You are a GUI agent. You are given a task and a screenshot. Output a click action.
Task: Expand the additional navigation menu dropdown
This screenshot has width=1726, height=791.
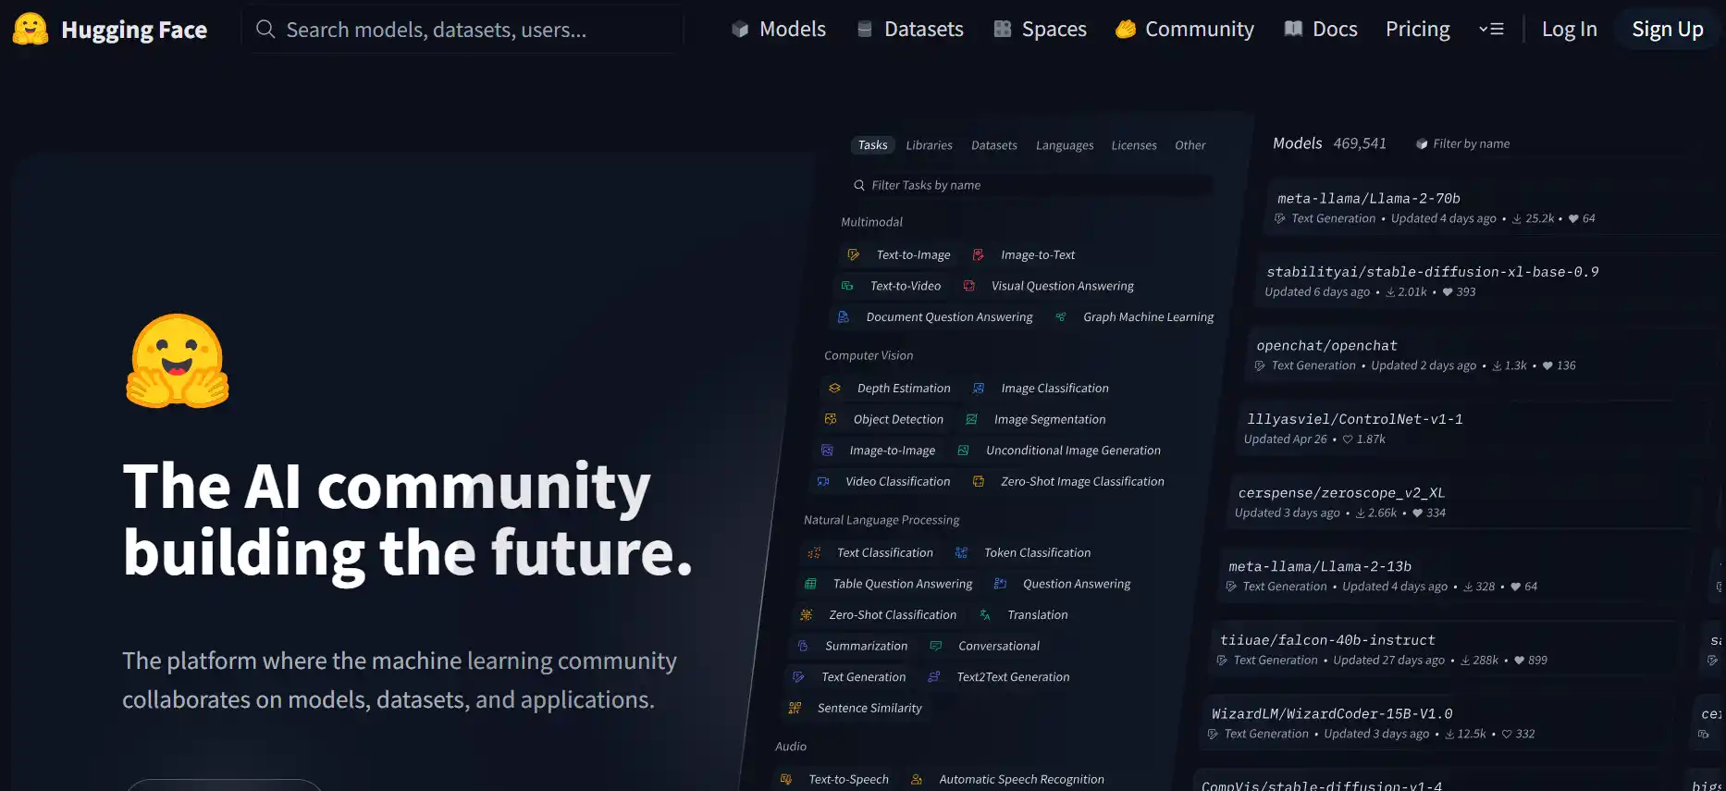click(1490, 30)
